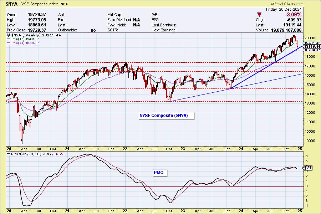Click the 19481.92 price axis tag
This screenshot has height=214, width=321.
pyautogui.click(x=312, y=43)
